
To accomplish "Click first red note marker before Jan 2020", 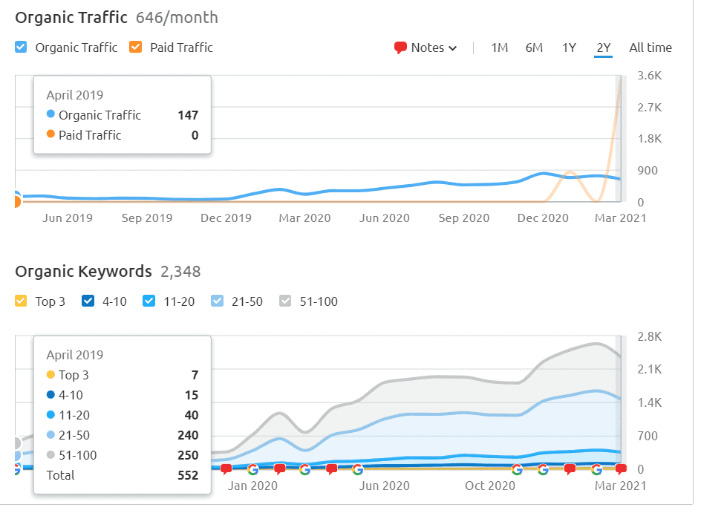I will [226, 469].
